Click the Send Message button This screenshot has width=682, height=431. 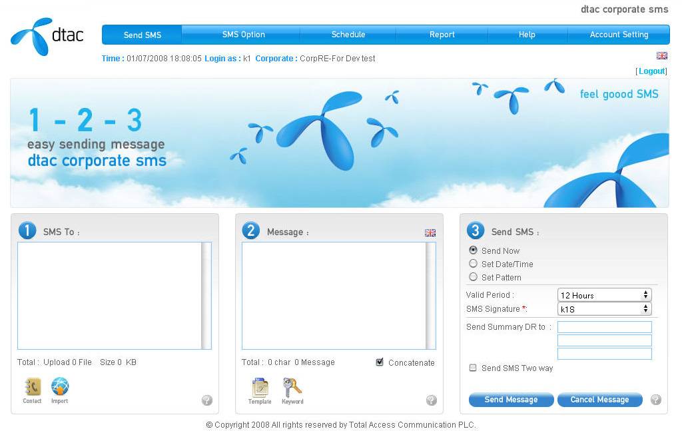click(x=511, y=399)
